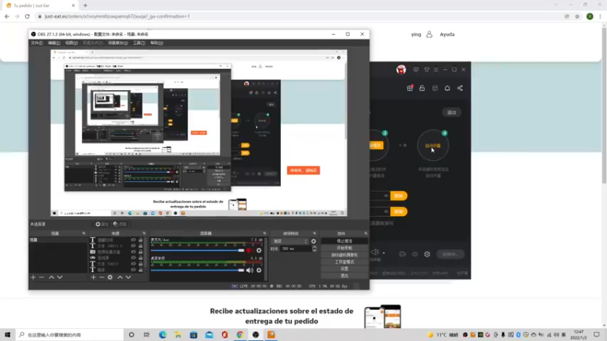This screenshot has width=607, height=341.
Task: Click the Chrome address bar showing just-eat.es URL
Action: pos(298,16)
